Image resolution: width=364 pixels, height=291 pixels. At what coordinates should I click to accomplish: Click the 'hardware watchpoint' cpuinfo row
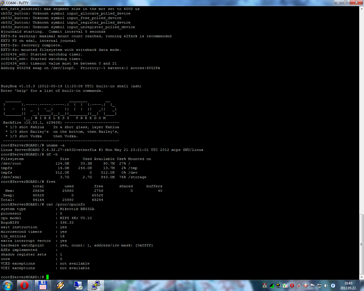[x=77, y=245]
